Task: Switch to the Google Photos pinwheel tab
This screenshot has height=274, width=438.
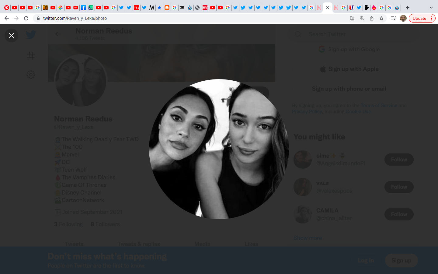Action: coord(61,8)
